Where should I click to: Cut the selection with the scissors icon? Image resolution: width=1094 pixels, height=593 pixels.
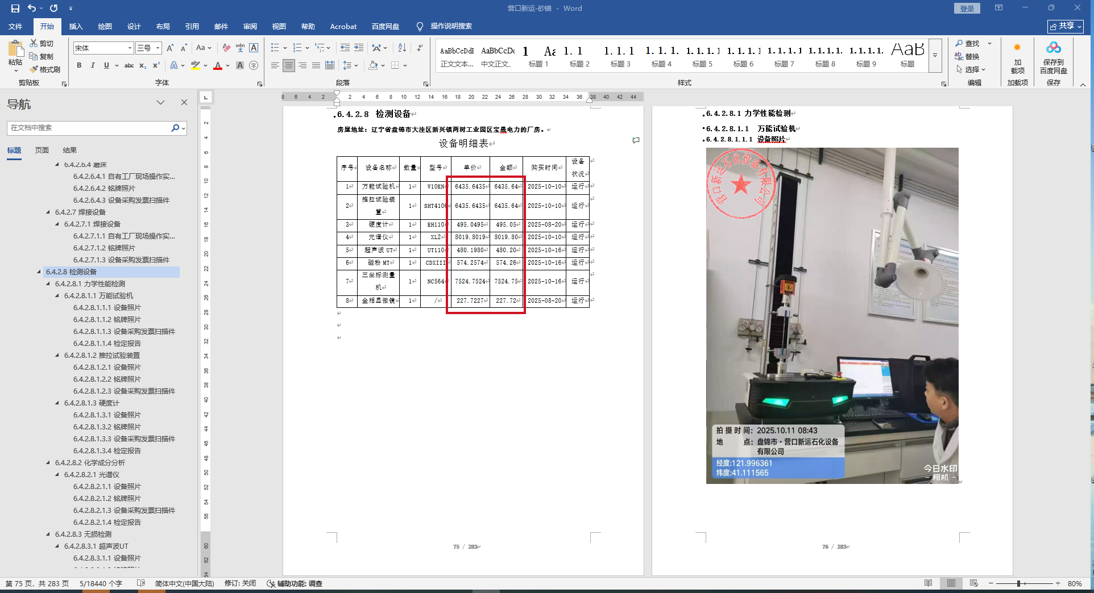(x=34, y=43)
